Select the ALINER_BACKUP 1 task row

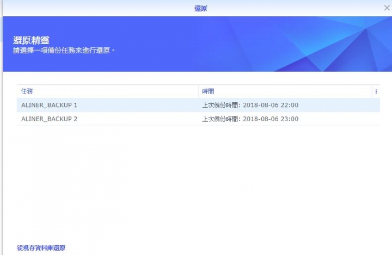[x=198, y=105]
